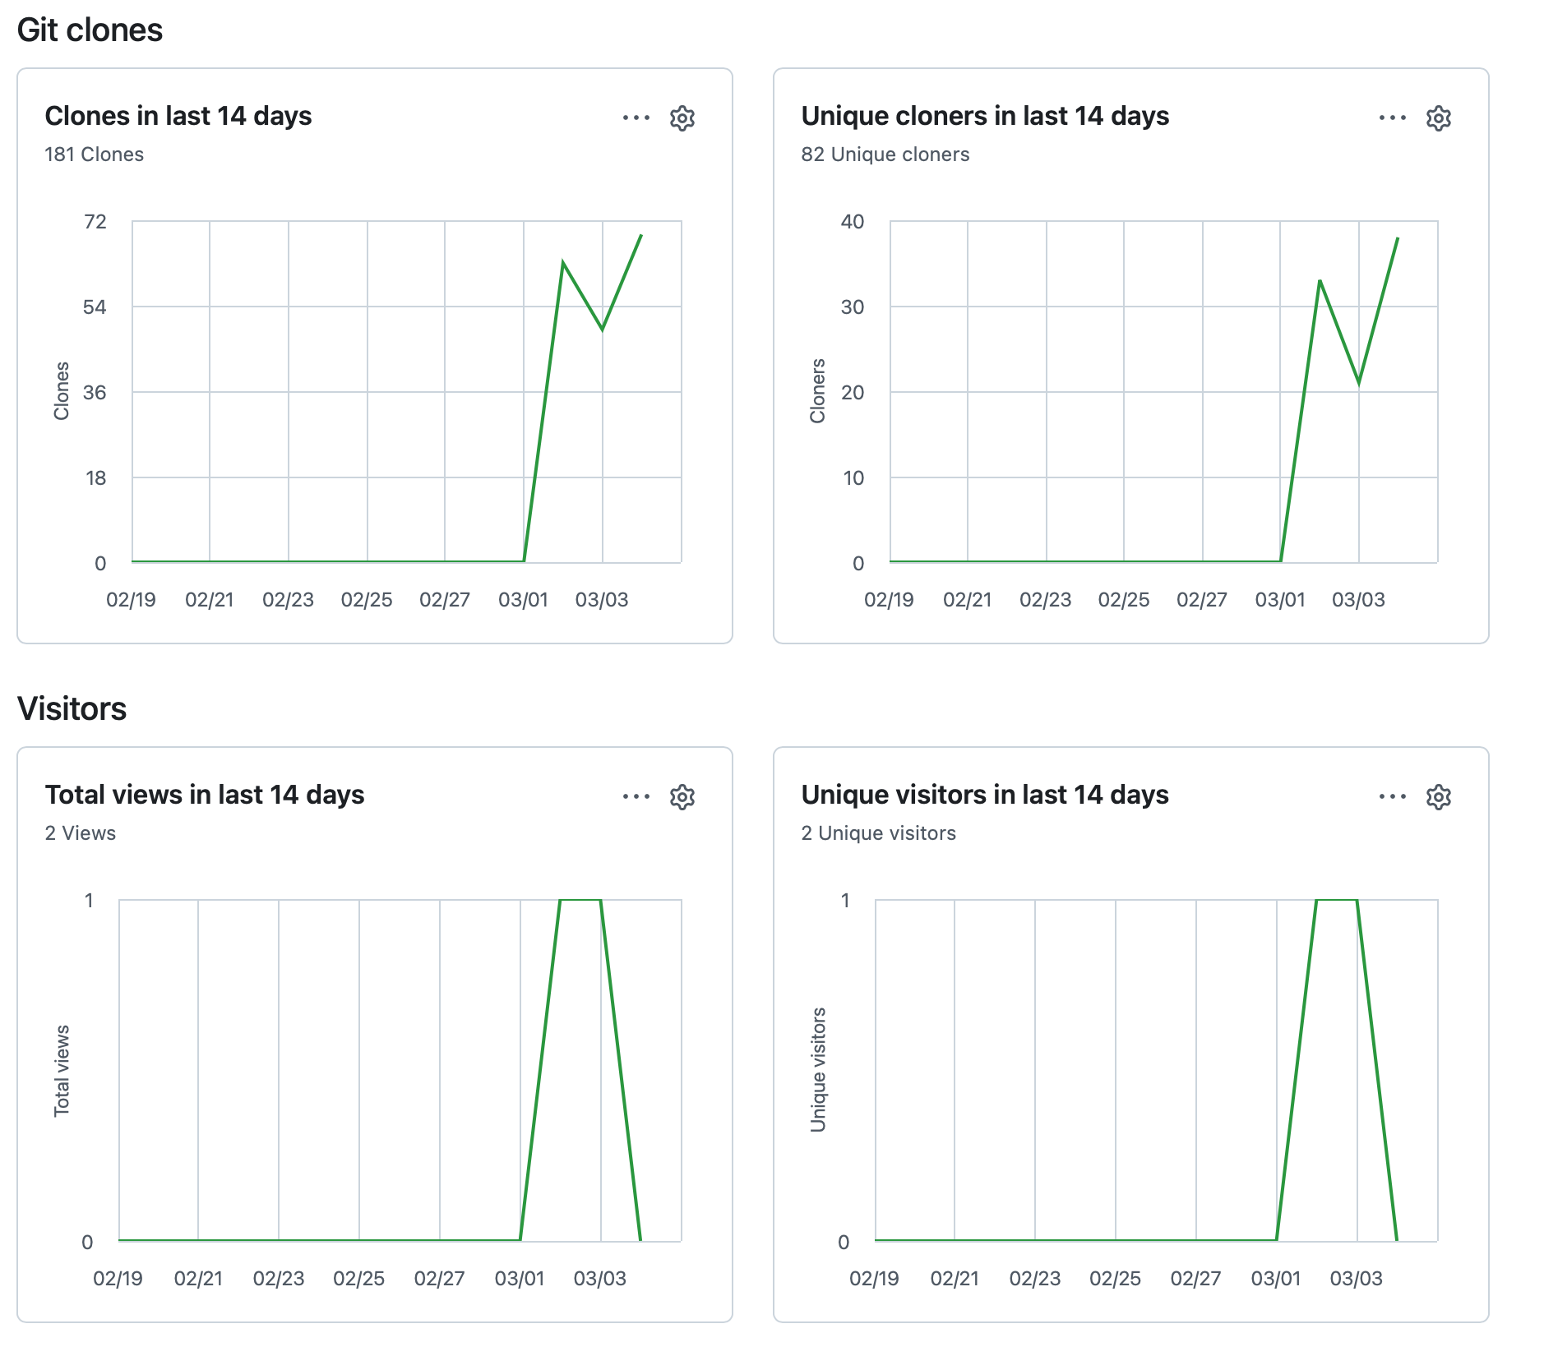Click the 02/27 date label on Unique cloners chart

pos(1202,600)
